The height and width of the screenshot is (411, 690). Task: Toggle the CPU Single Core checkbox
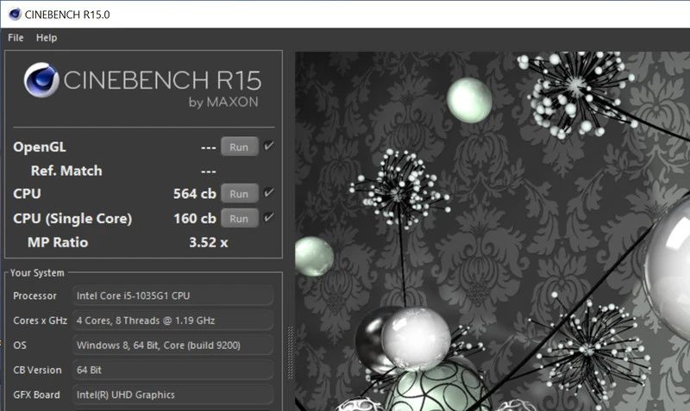click(269, 217)
